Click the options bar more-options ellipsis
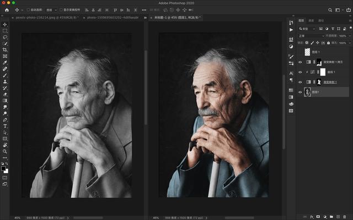 pyautogui.click(x=144, y=10)
